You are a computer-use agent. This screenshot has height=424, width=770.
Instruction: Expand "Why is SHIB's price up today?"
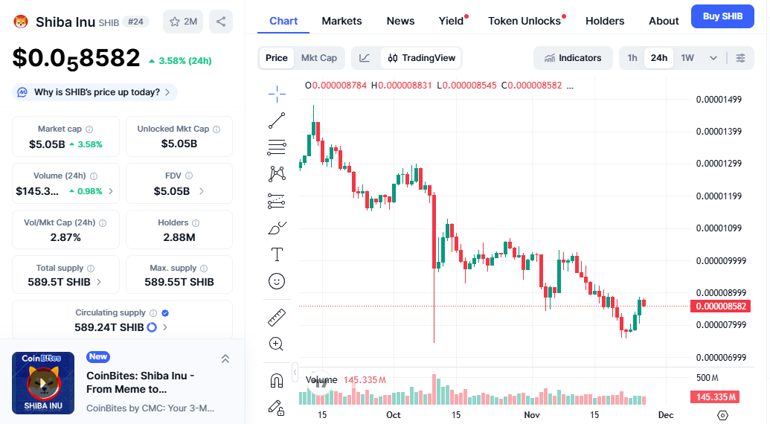(95, 92)
